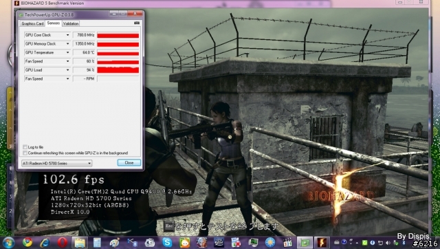Open the blue round sun-like taskbar icon
This screenshot has width=440, height=249.
pyautogui.click(x=270, y=243)
